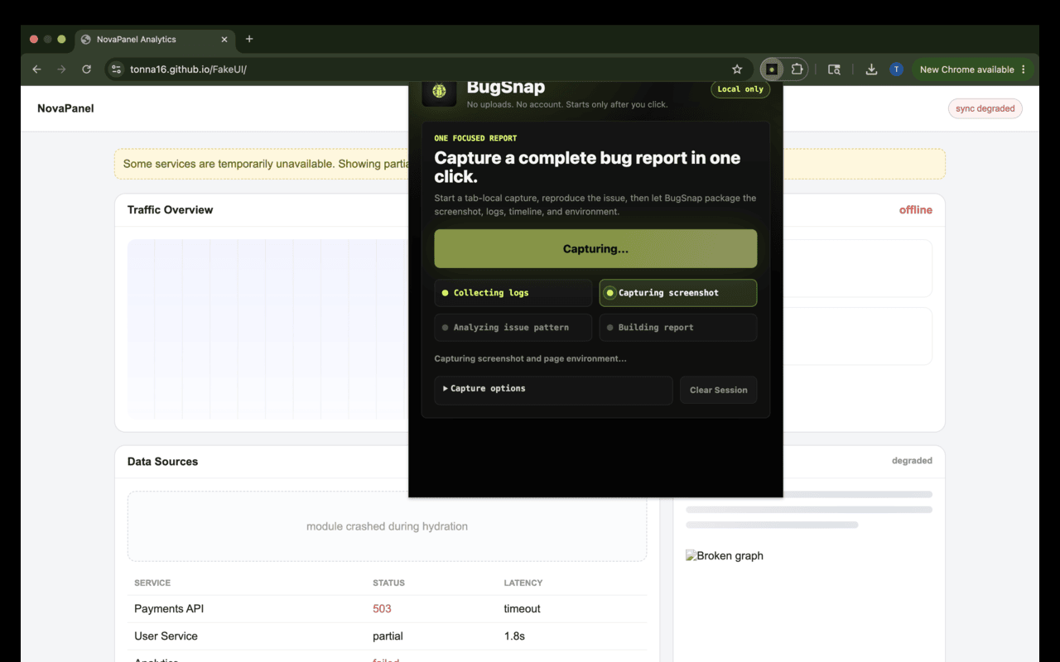Viewport: 1060px width, 662px height.
Task: Click the 503 status cell
Action: 382,609
